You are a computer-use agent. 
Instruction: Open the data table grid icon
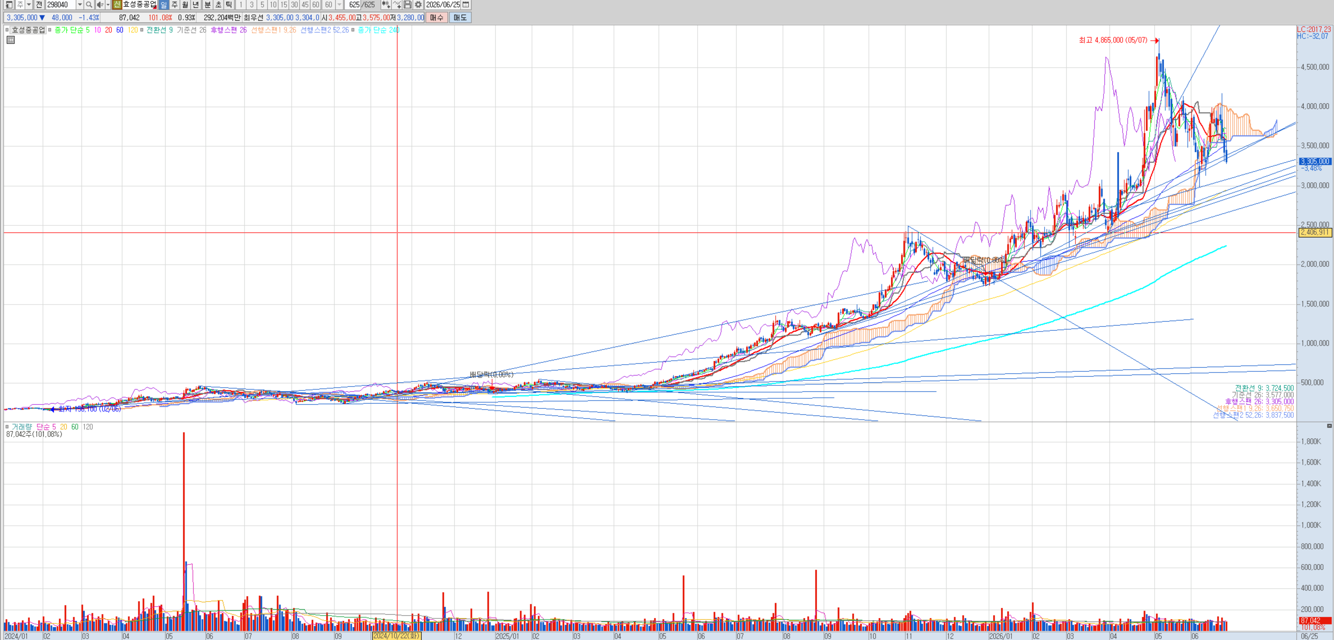[10, 40]
